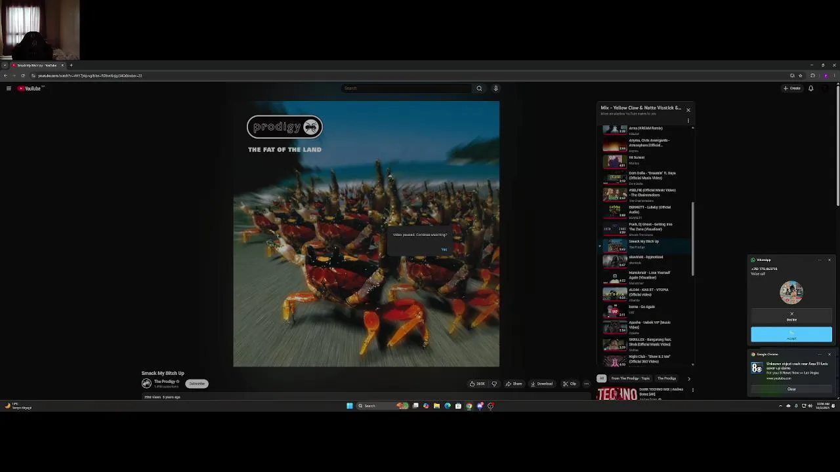Reload the page with the browser refresh icon

pos(23,75)
